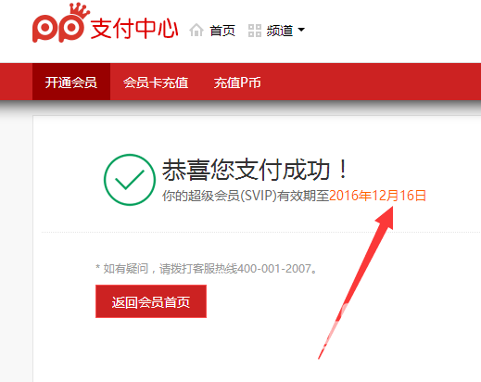The width and height of the screenshot is (481, 382).
Task: Switch to the 会员卡充值 tab
Action: [156, 83]
